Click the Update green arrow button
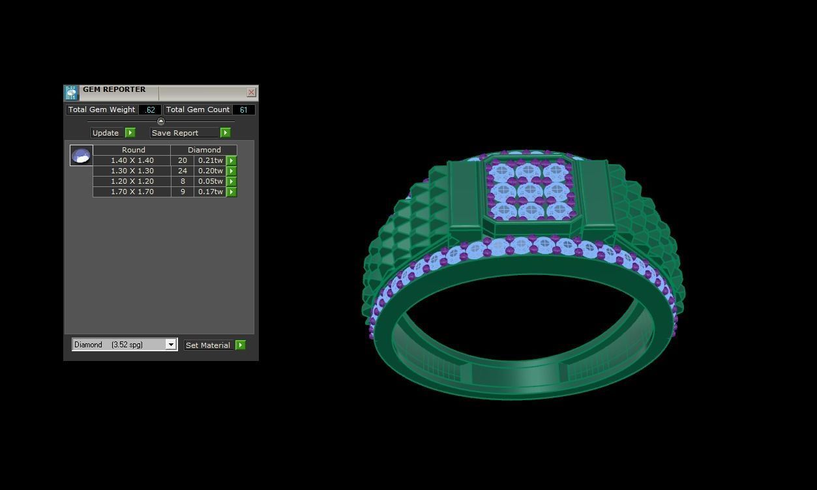The image size is (817, 490). coord(130,132)
